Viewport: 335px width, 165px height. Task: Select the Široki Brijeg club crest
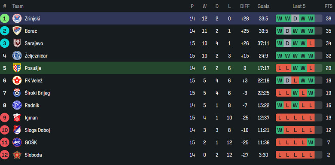(x=17, y=93)
